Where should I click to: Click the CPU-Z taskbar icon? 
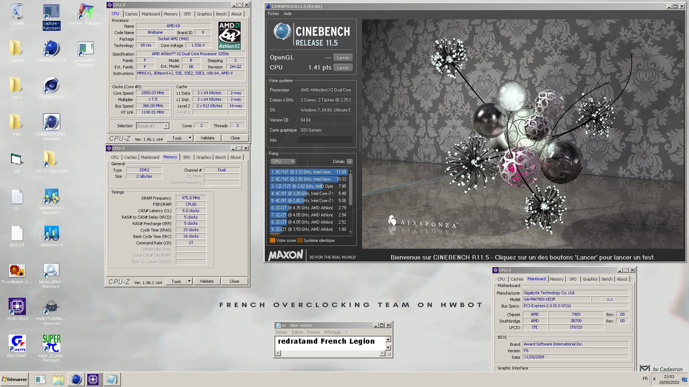(93, 379)
